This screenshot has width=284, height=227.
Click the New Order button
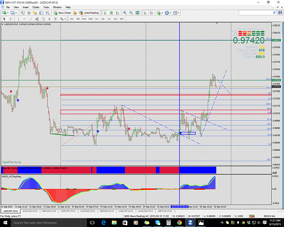63,13
